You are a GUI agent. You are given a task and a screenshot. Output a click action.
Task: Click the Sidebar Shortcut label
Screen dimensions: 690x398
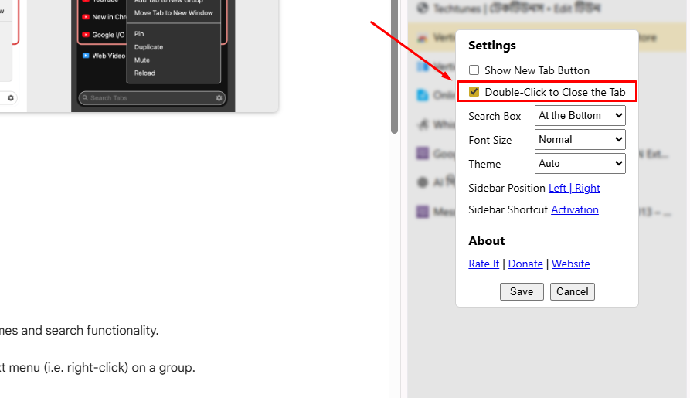click(x=508, y=209)
